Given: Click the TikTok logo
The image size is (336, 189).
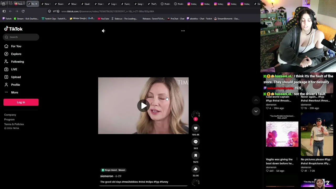Looking at the screenshot, I should tap(13, 29).
